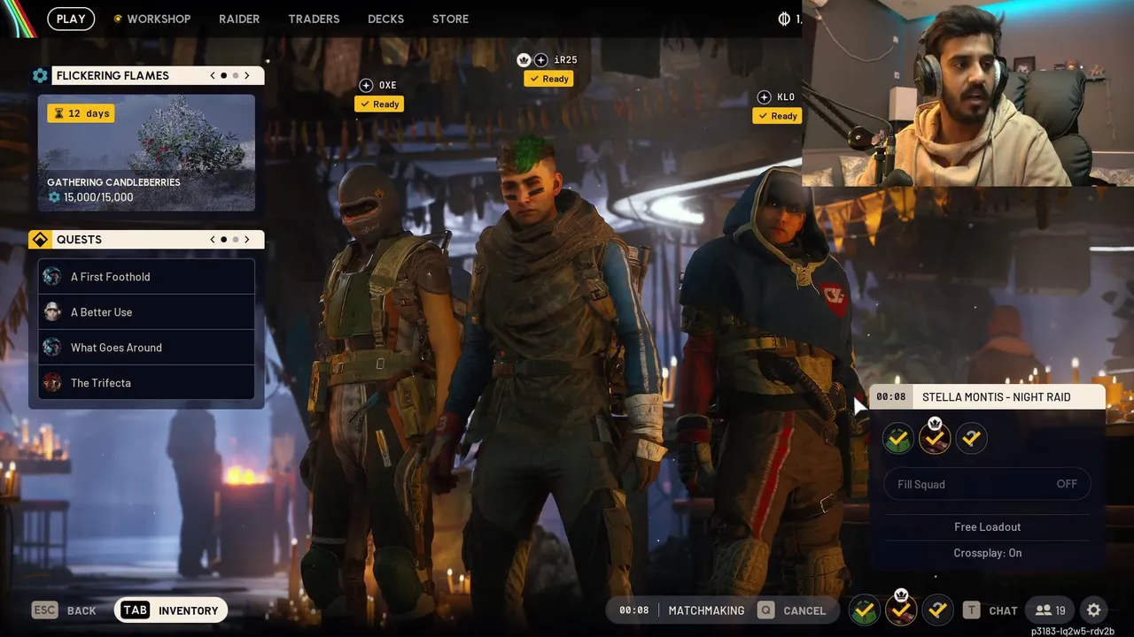Click the Quests diamond icon
The height and width of the screenshot is (637, 1134).
[40, 240]
